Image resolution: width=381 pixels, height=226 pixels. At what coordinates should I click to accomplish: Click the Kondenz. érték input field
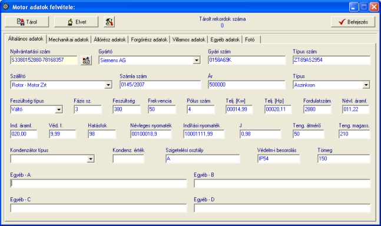[x=128, y=159]
